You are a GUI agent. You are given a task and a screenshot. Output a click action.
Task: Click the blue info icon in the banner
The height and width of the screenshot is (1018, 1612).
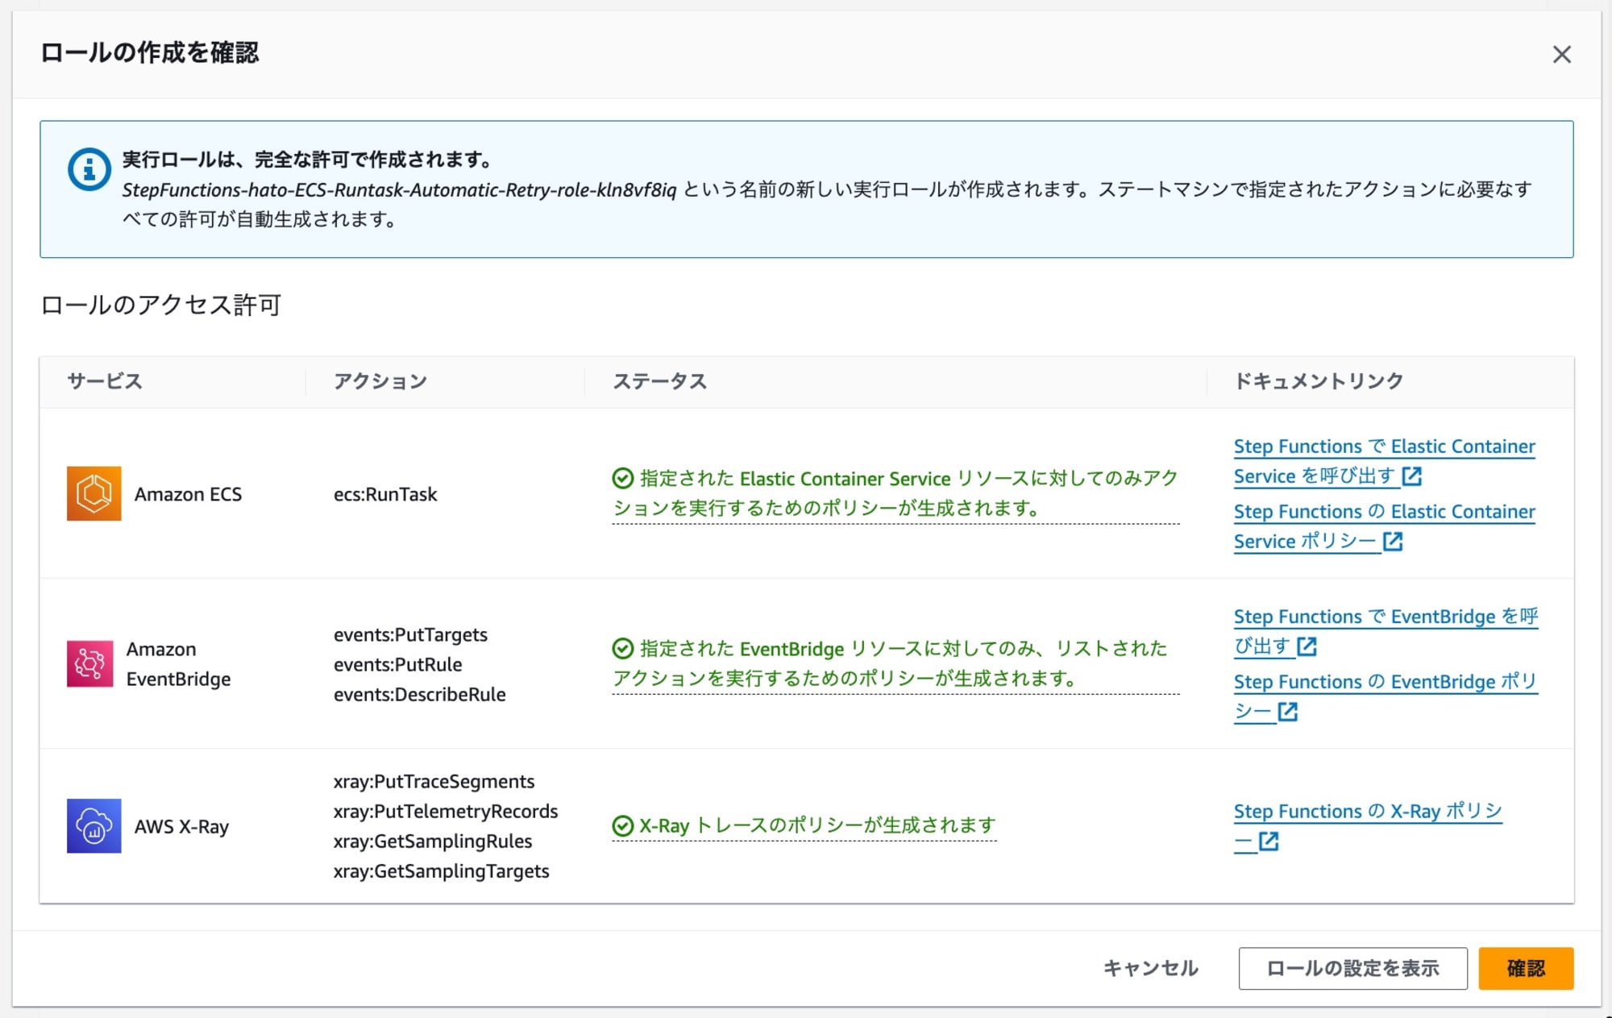(89, 169)
